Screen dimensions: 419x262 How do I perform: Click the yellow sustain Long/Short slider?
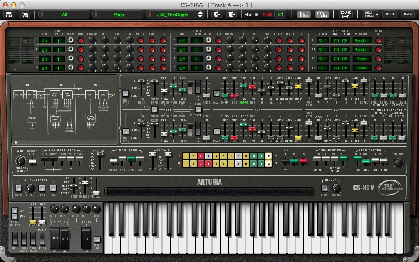point(32,222)
